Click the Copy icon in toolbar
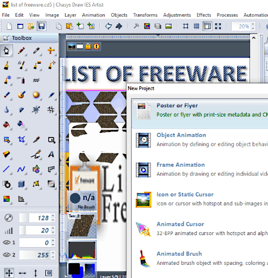 (x=59, y=26)
